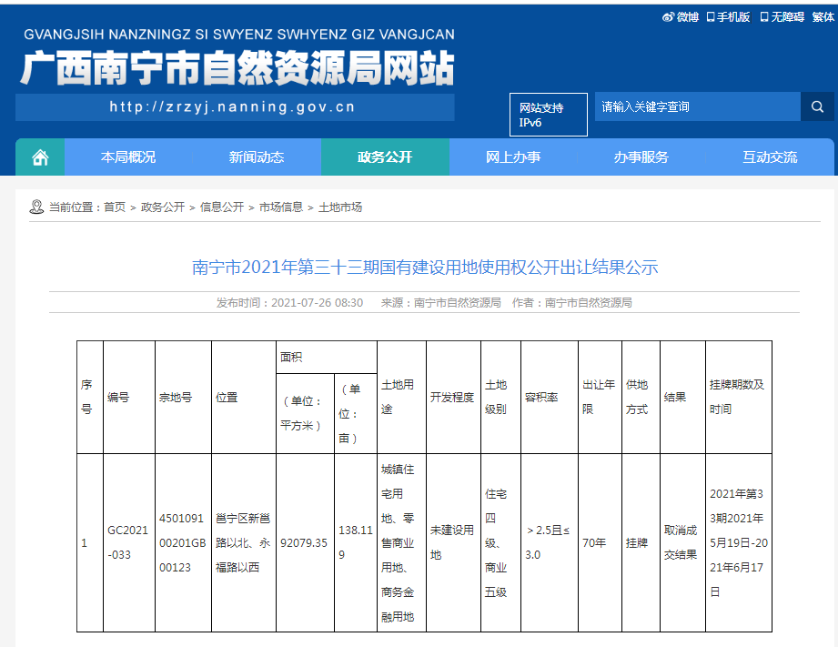This screenshot has width=838, height=647.
Task: Open the 互动交流 navigation tab
Action: pos(770,157)
